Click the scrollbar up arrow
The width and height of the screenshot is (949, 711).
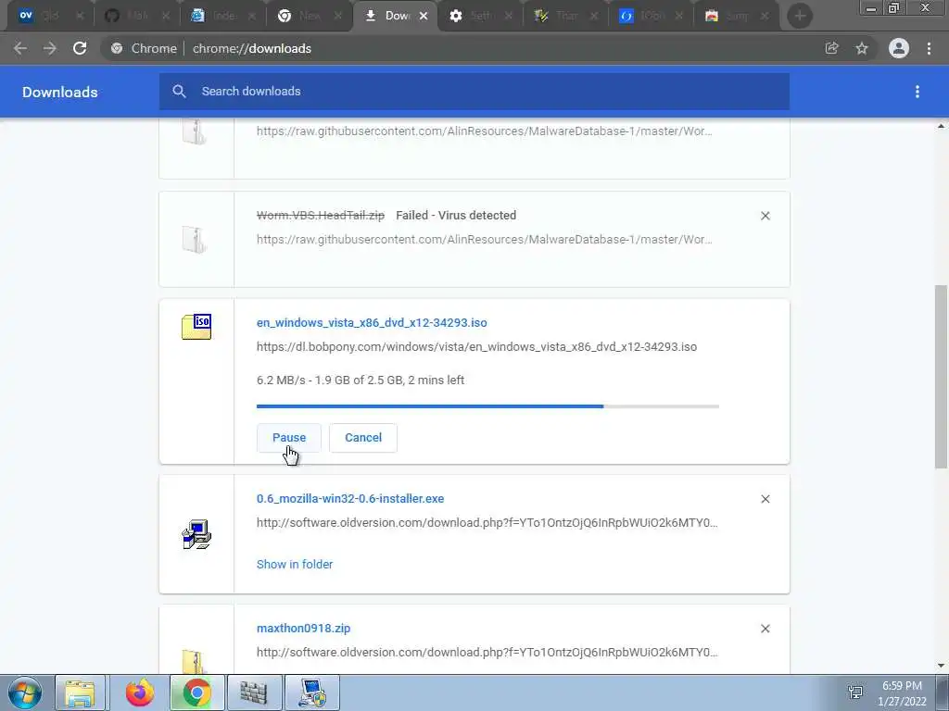941,126
